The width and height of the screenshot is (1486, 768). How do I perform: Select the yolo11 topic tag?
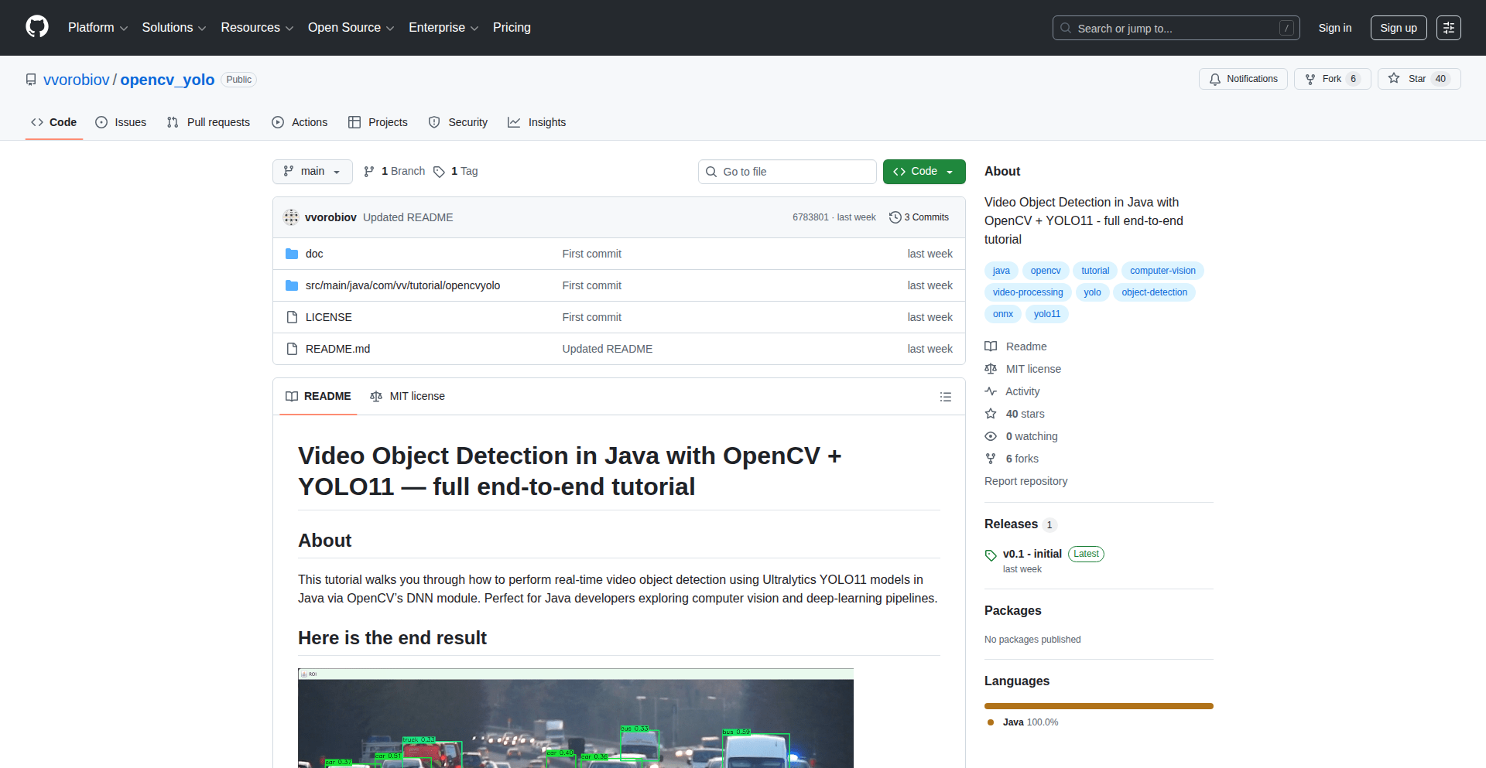coord(1047,314)
